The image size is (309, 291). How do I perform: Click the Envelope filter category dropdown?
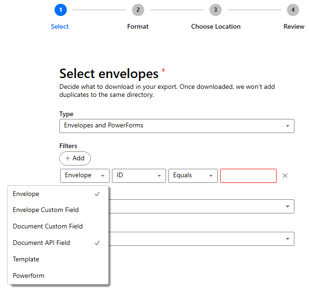85,176
